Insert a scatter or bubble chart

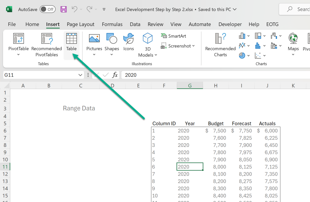260,56
